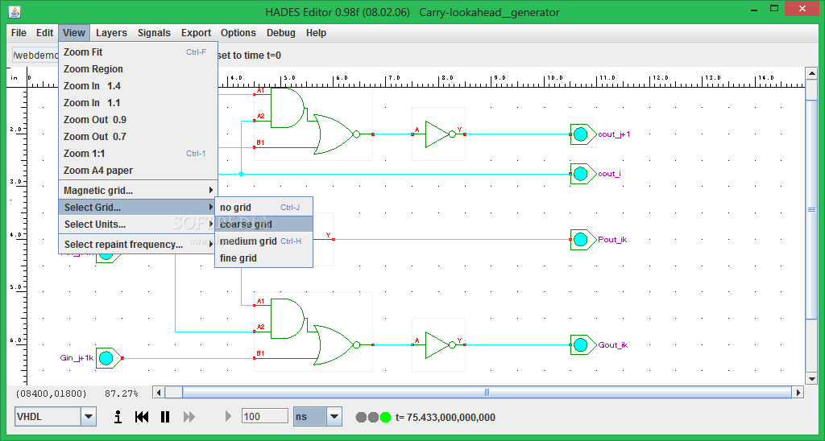This screenshot has height=441, width=825.
Task: Choose coarse grid option
Action: point(263,224)
